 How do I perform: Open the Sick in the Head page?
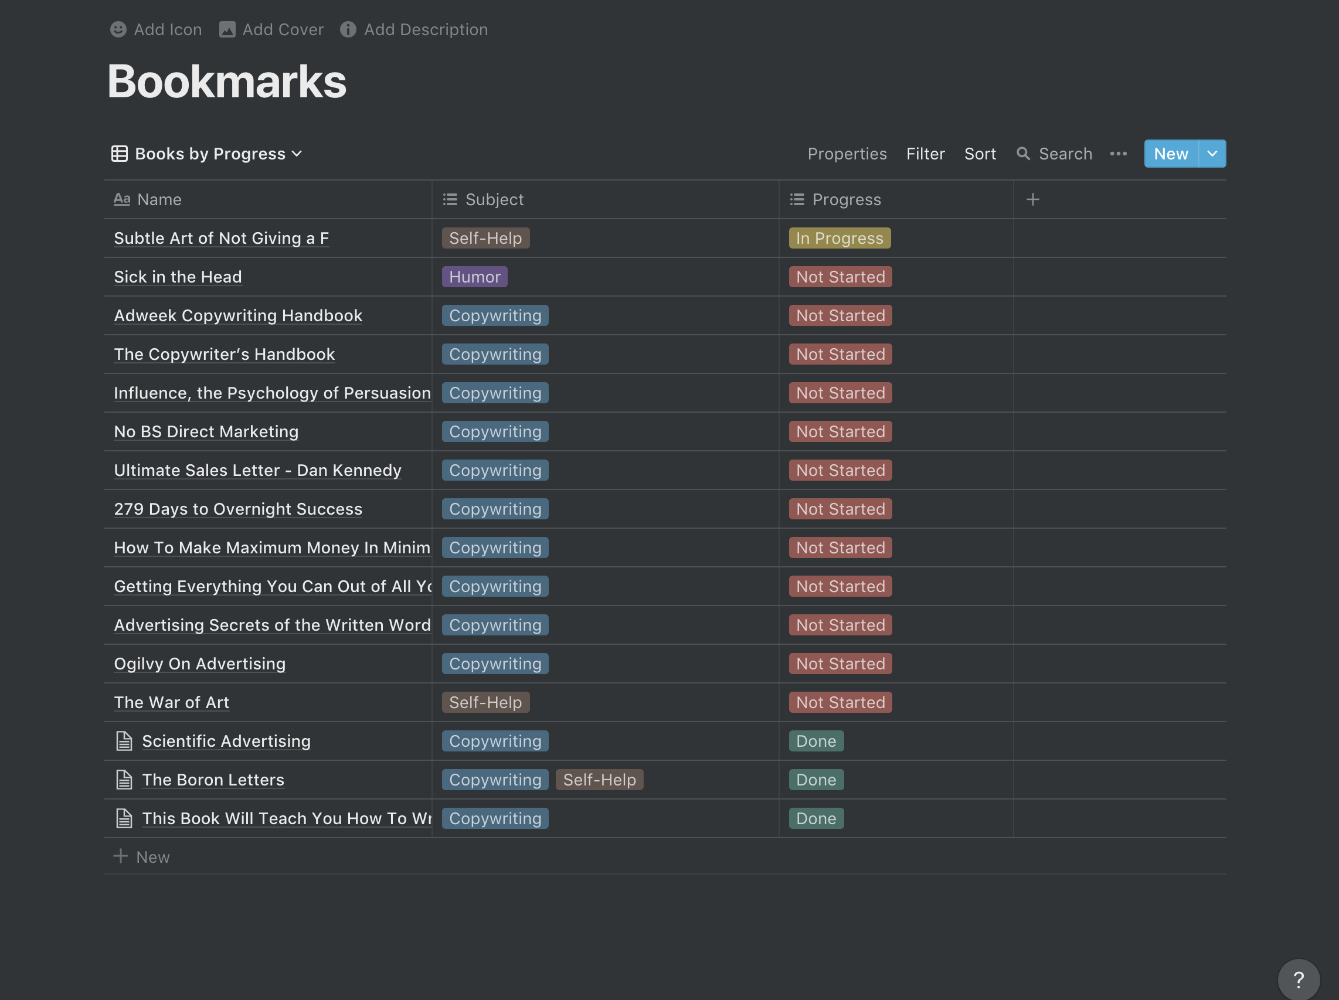pos(178,277)
